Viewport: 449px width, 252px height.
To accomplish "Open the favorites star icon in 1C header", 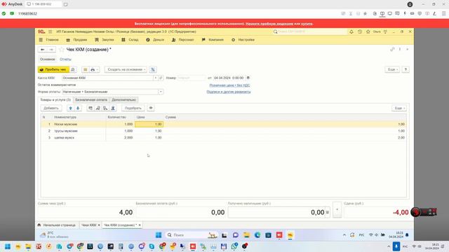I will (x=368, y=31).
